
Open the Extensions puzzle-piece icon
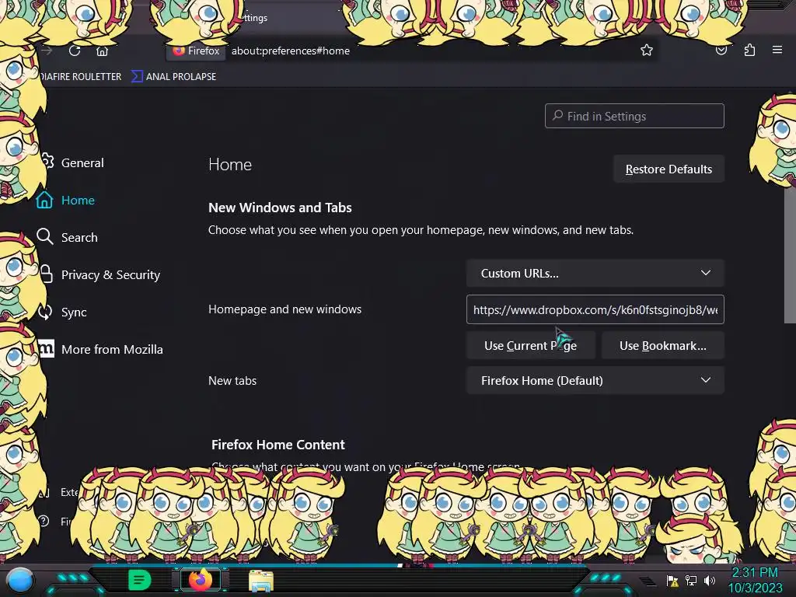(749, 51)
